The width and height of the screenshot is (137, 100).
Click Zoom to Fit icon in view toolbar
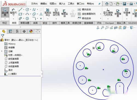(x=102, y=27)
